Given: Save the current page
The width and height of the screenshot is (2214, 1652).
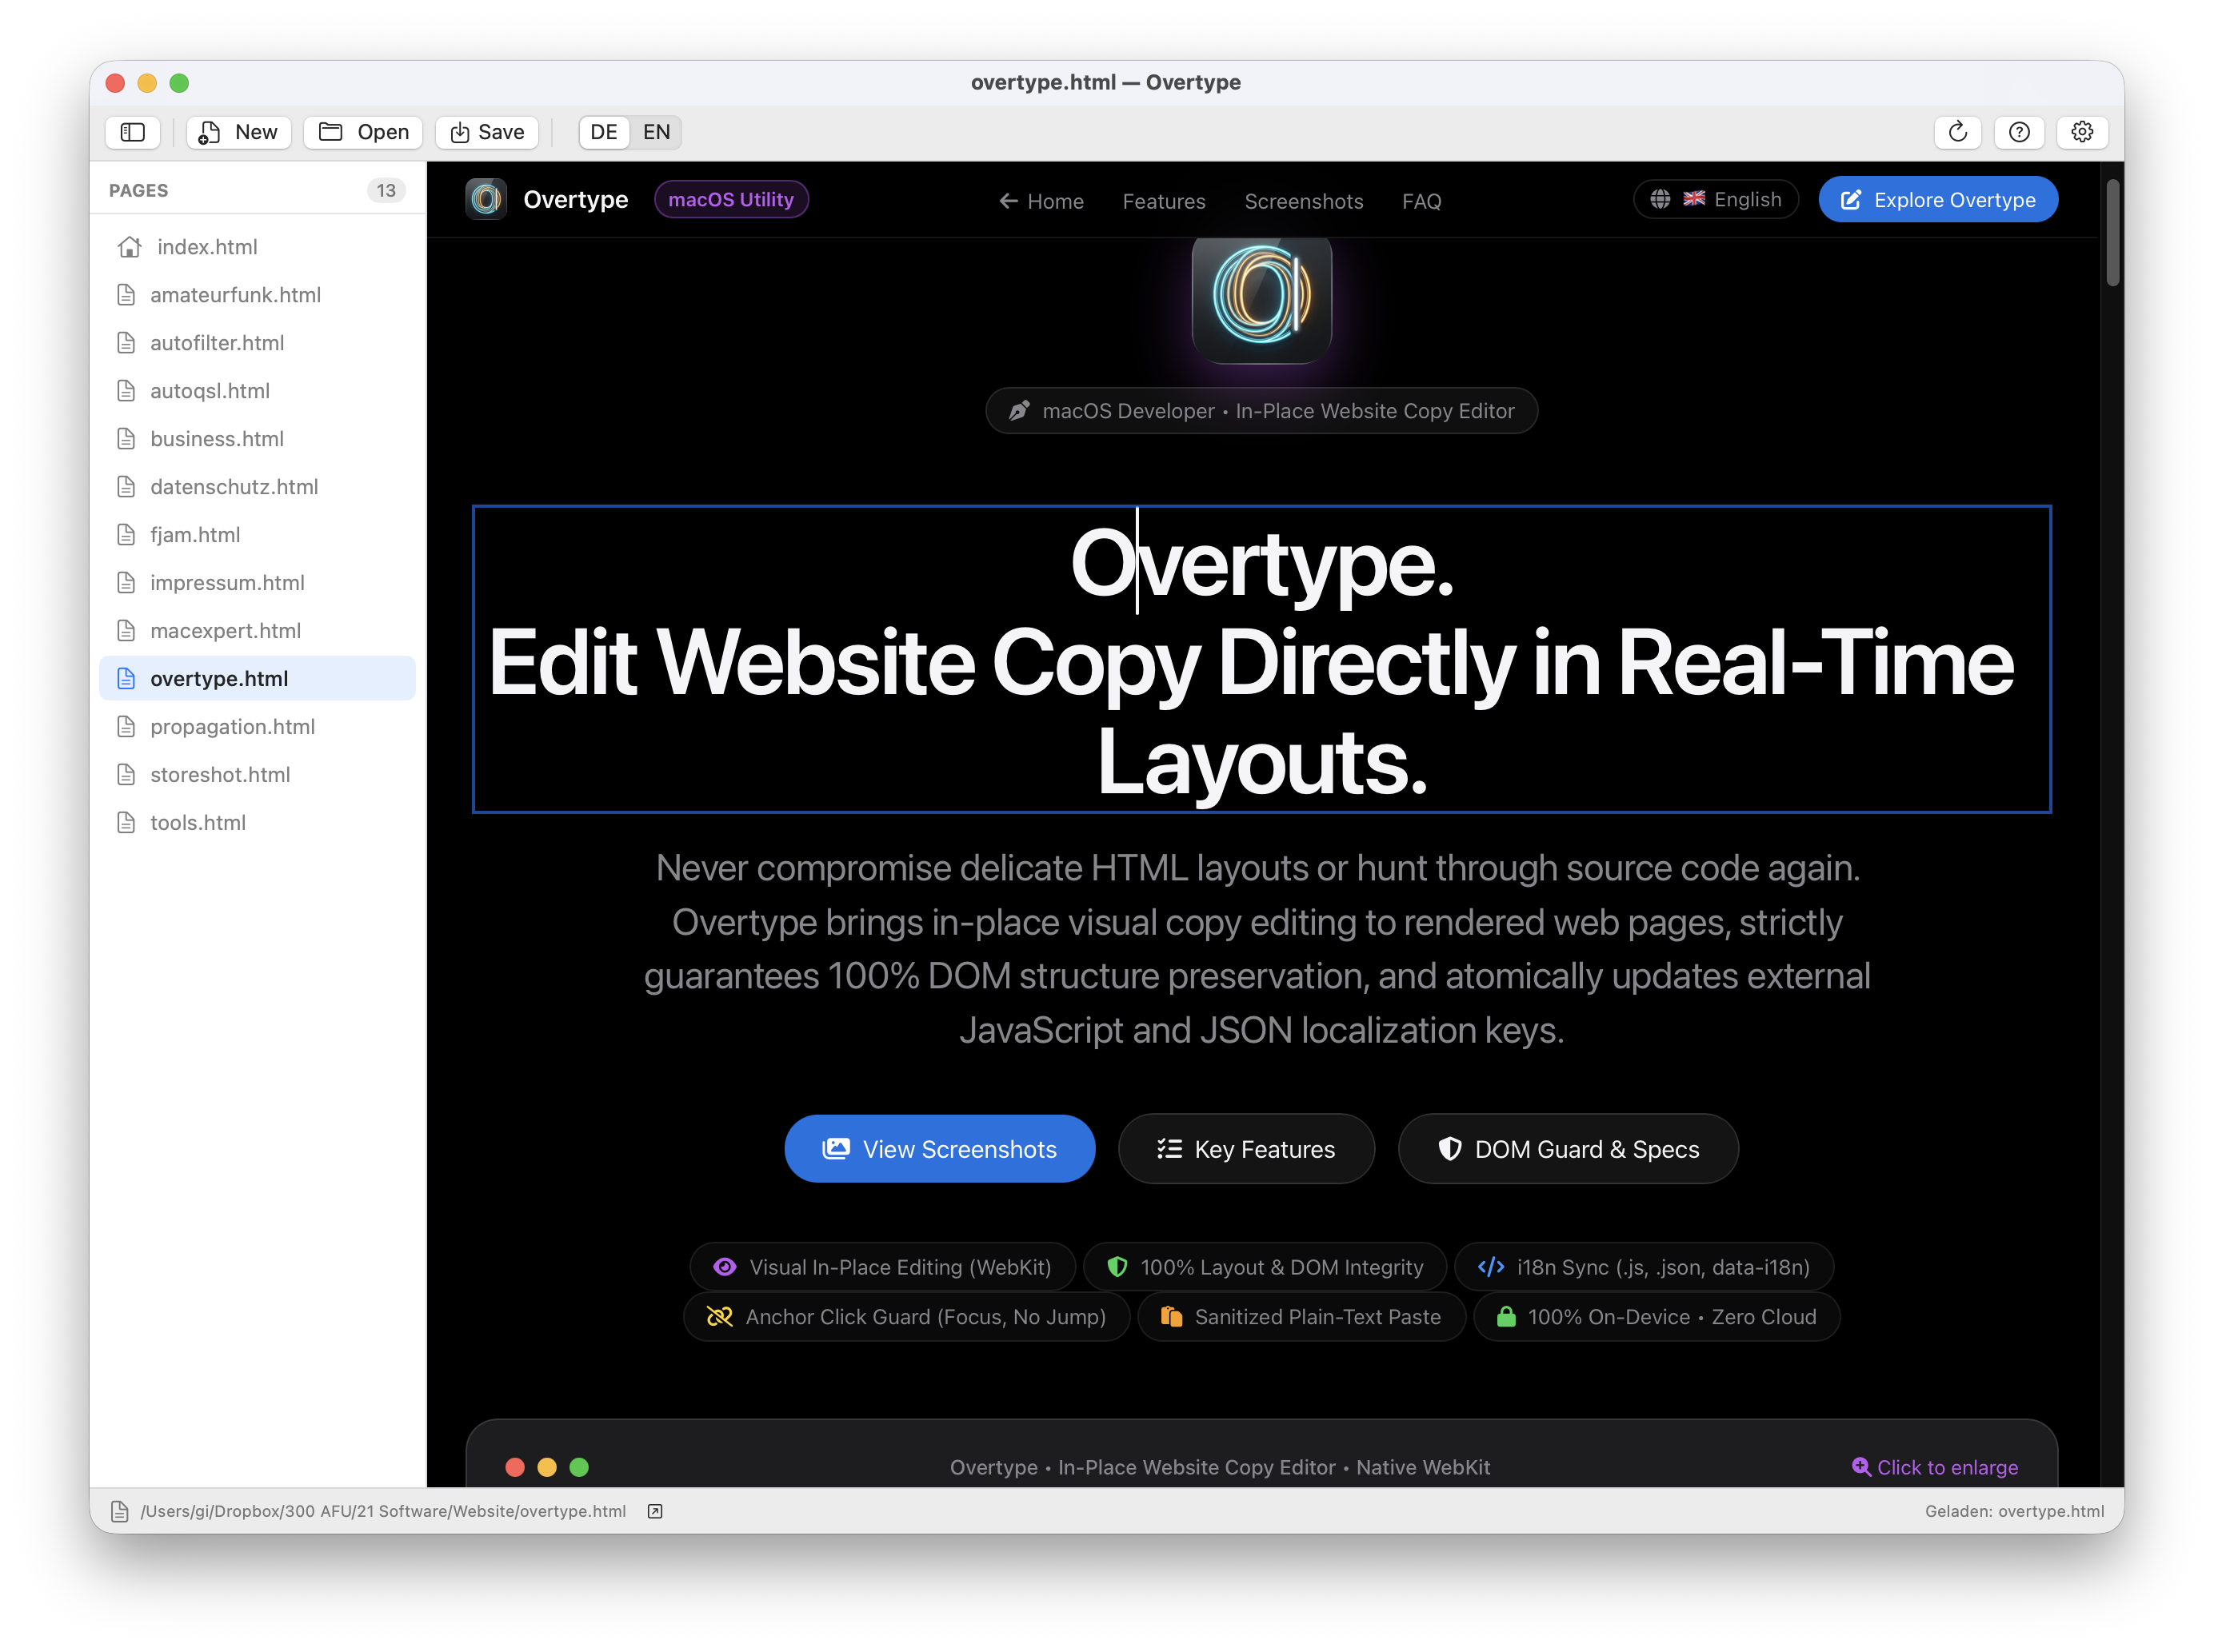Looking at the screenshot, I should click(487, 132).
